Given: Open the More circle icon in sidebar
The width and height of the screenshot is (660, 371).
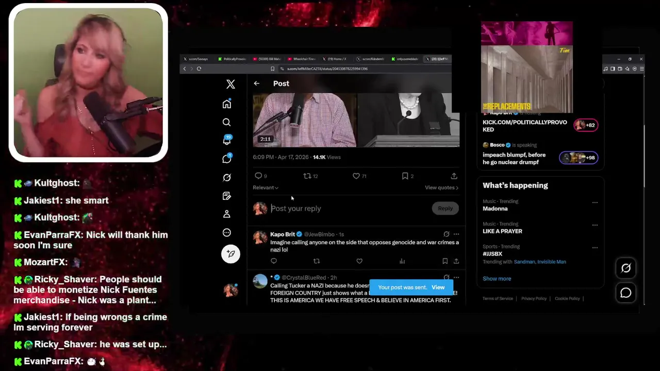Looking at the screenshot, I should [x=226, y=232].
